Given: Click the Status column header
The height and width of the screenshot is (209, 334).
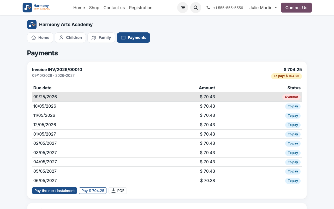Looking at the screenshot, I should point(294,88).
